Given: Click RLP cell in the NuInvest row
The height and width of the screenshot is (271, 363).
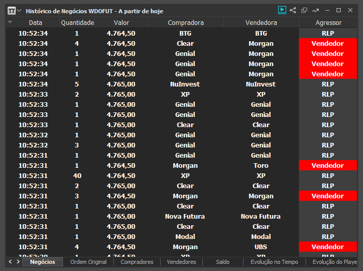Looking at the screenshot, I should pyautogui.click(x=328, y=84).
